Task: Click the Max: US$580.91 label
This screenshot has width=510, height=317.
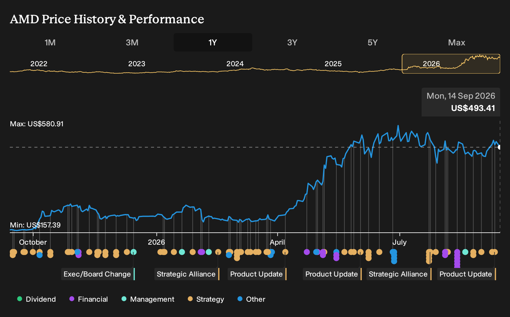Action: 37,124
